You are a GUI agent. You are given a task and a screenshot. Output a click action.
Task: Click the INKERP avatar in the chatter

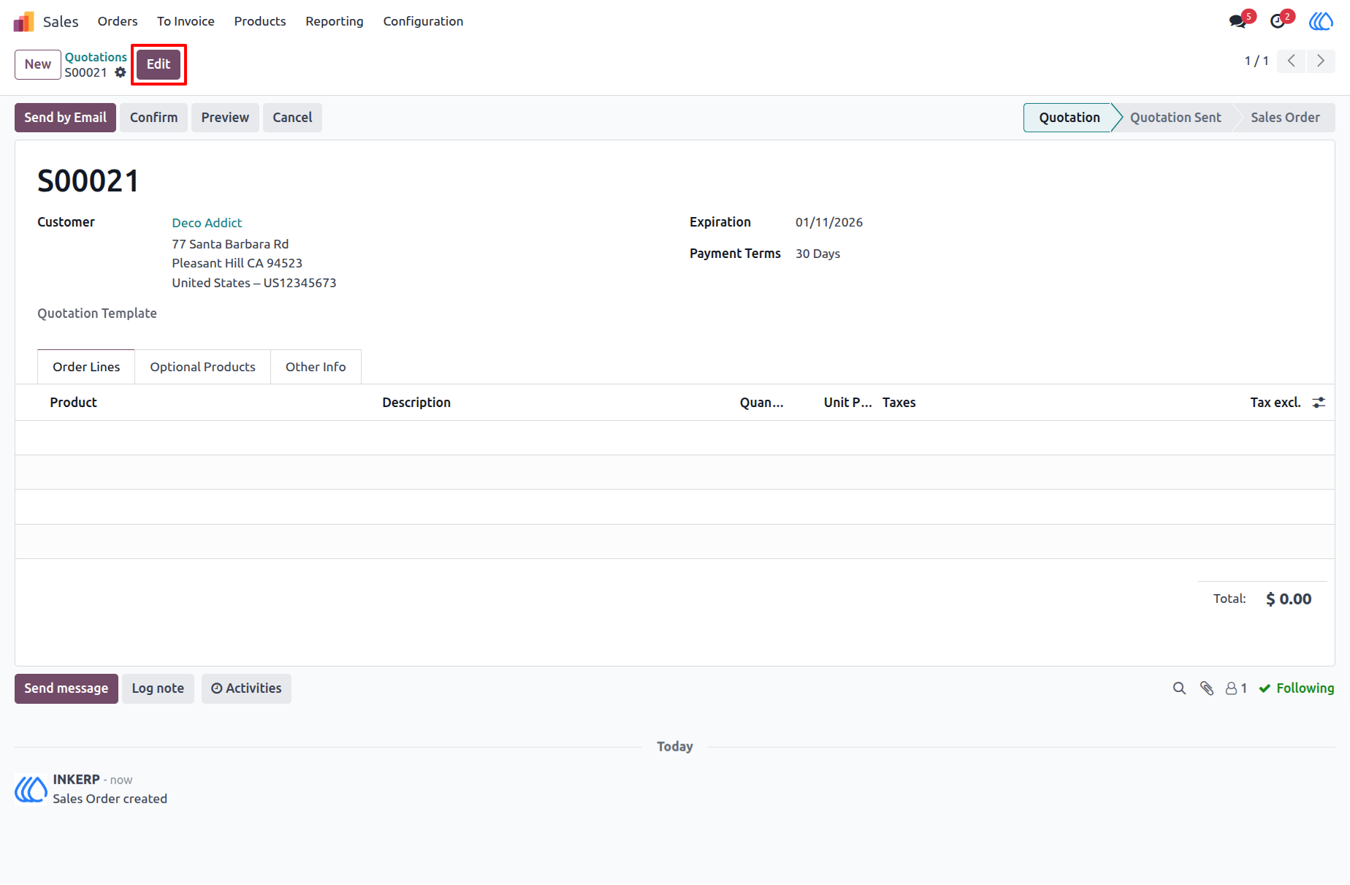[x=31, y=789]
